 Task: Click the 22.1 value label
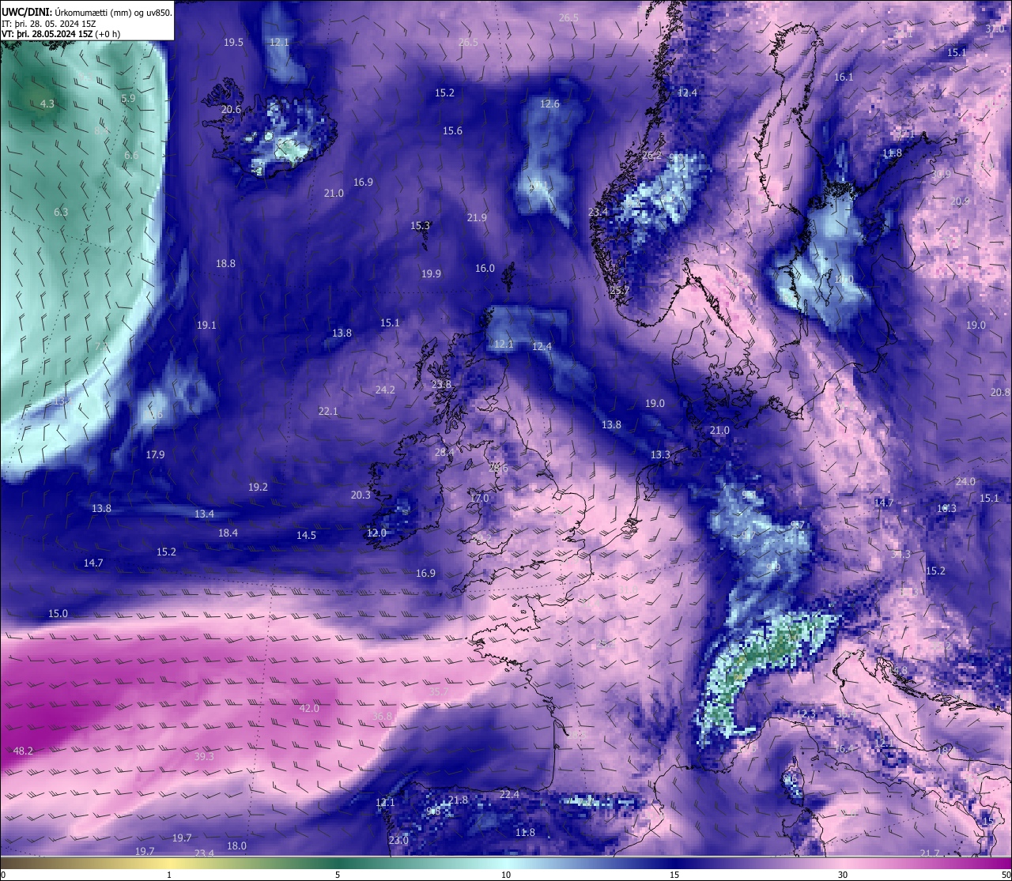tap(328, 412)
